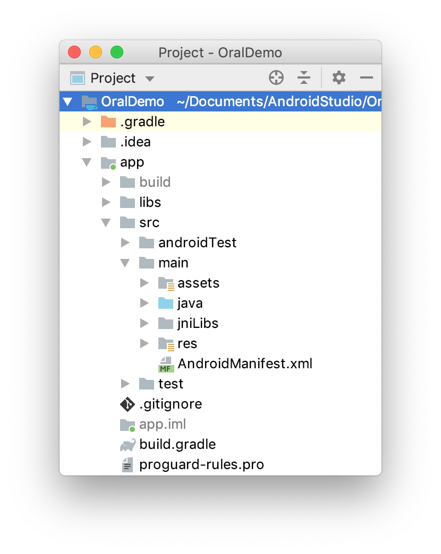Open the gear settings menu

click(338, 78)
